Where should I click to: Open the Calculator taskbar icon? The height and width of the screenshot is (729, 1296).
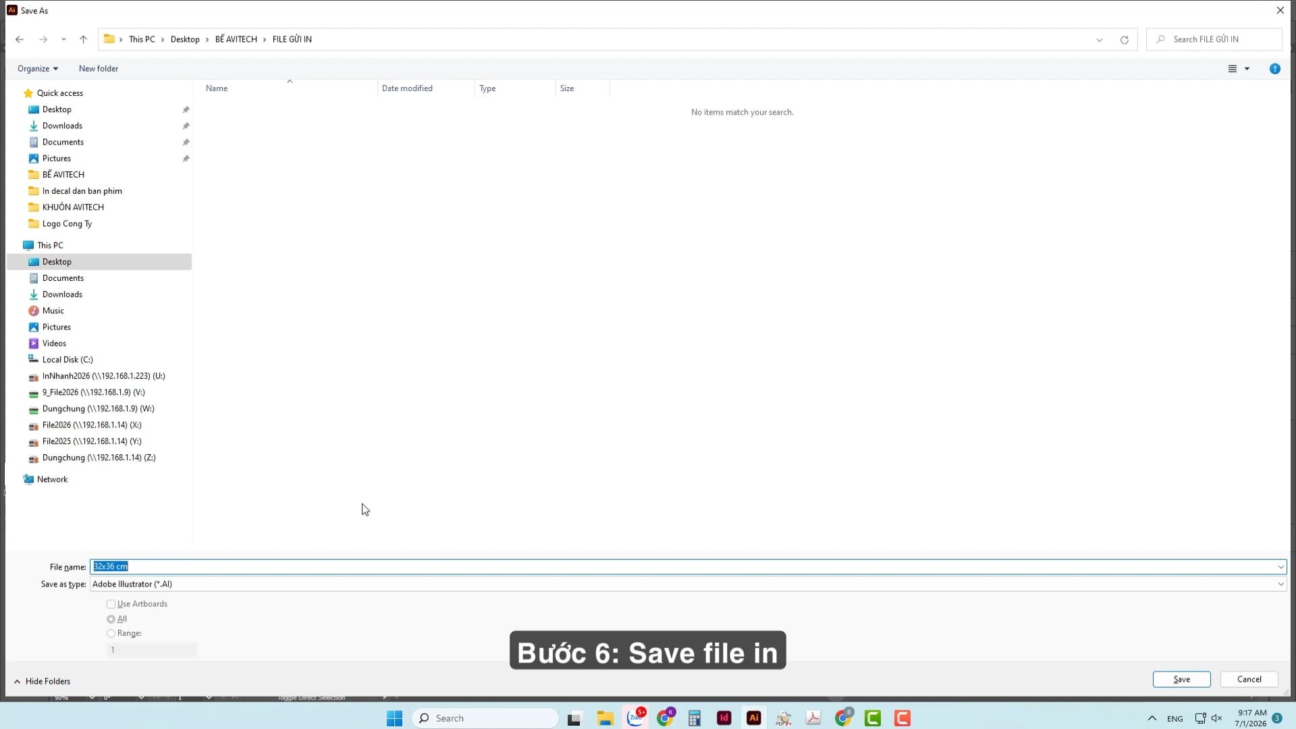click(x=694, y=718)
